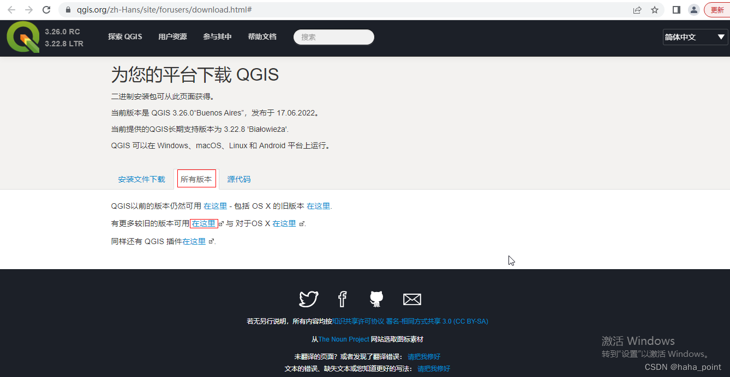Open first 在这里 link for previous versions
Viewport: 730px width, 377px height.
(x=215, y=206)
